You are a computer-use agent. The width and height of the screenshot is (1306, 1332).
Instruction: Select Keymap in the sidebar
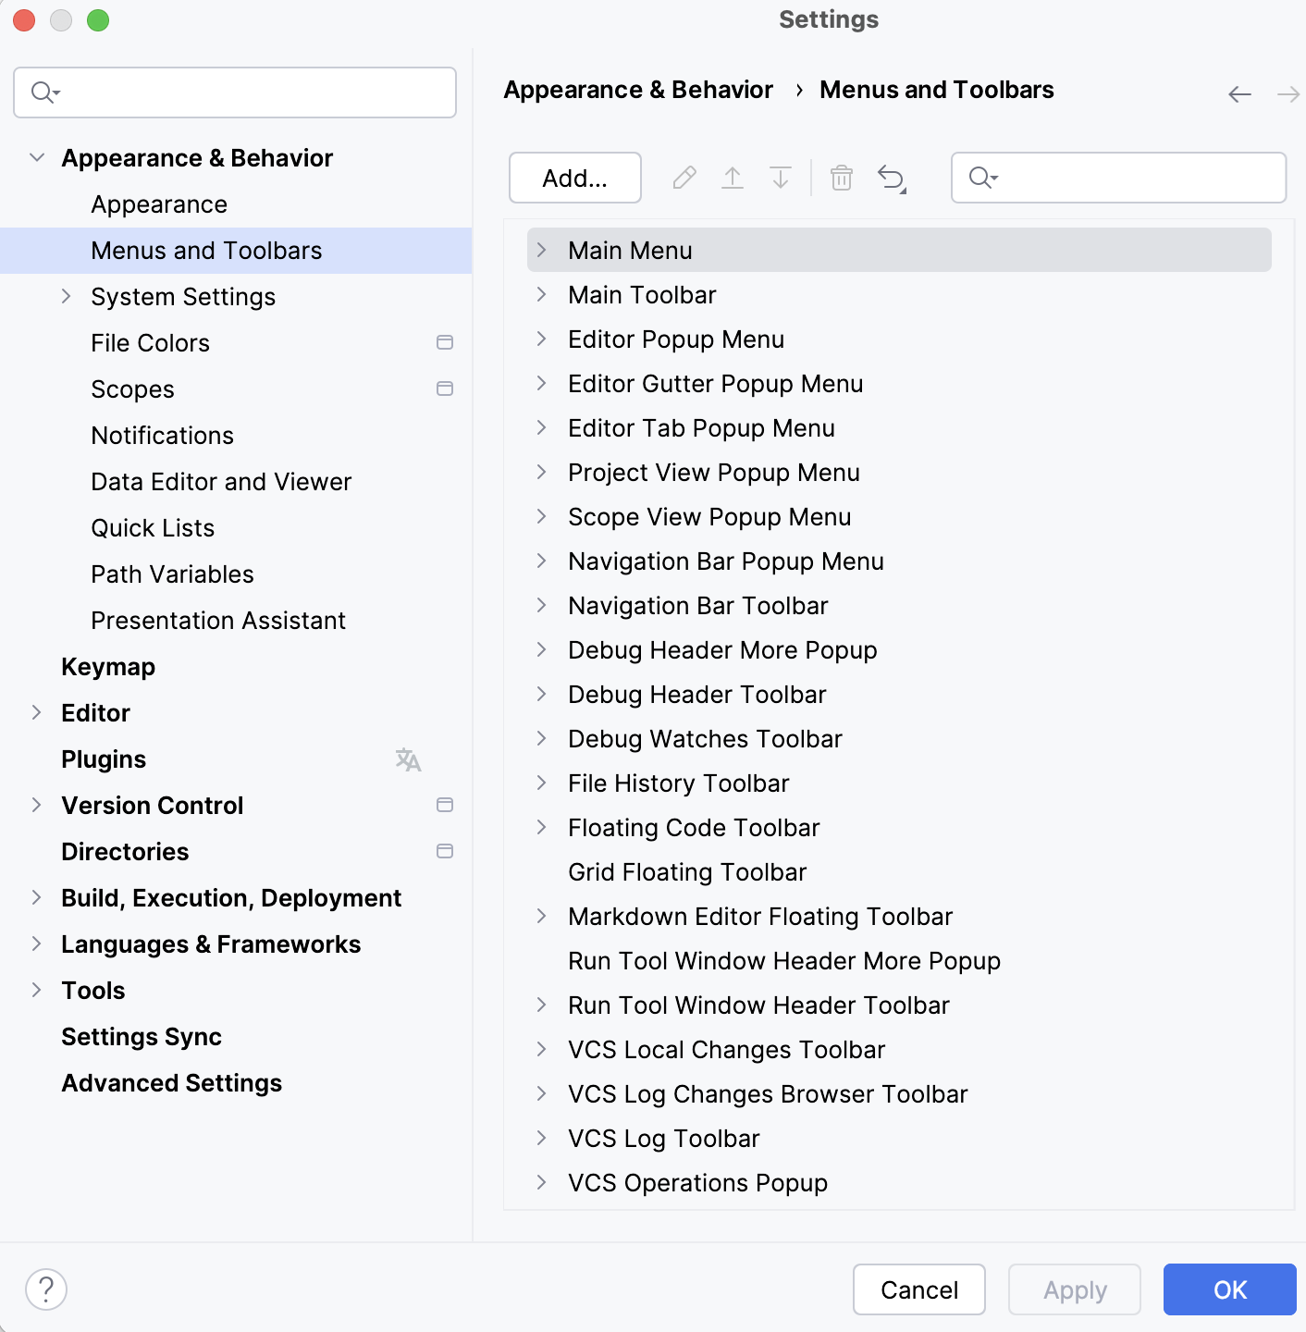[x=108, y=667]
